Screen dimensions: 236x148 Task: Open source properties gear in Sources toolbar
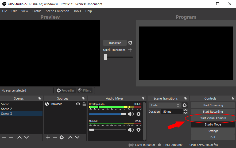(62, 137)
